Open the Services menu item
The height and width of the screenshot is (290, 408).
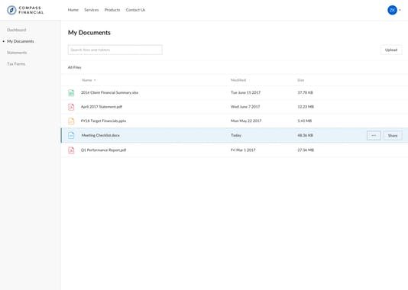92,10
